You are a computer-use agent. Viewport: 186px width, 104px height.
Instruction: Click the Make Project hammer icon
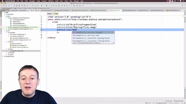[33, 5]
